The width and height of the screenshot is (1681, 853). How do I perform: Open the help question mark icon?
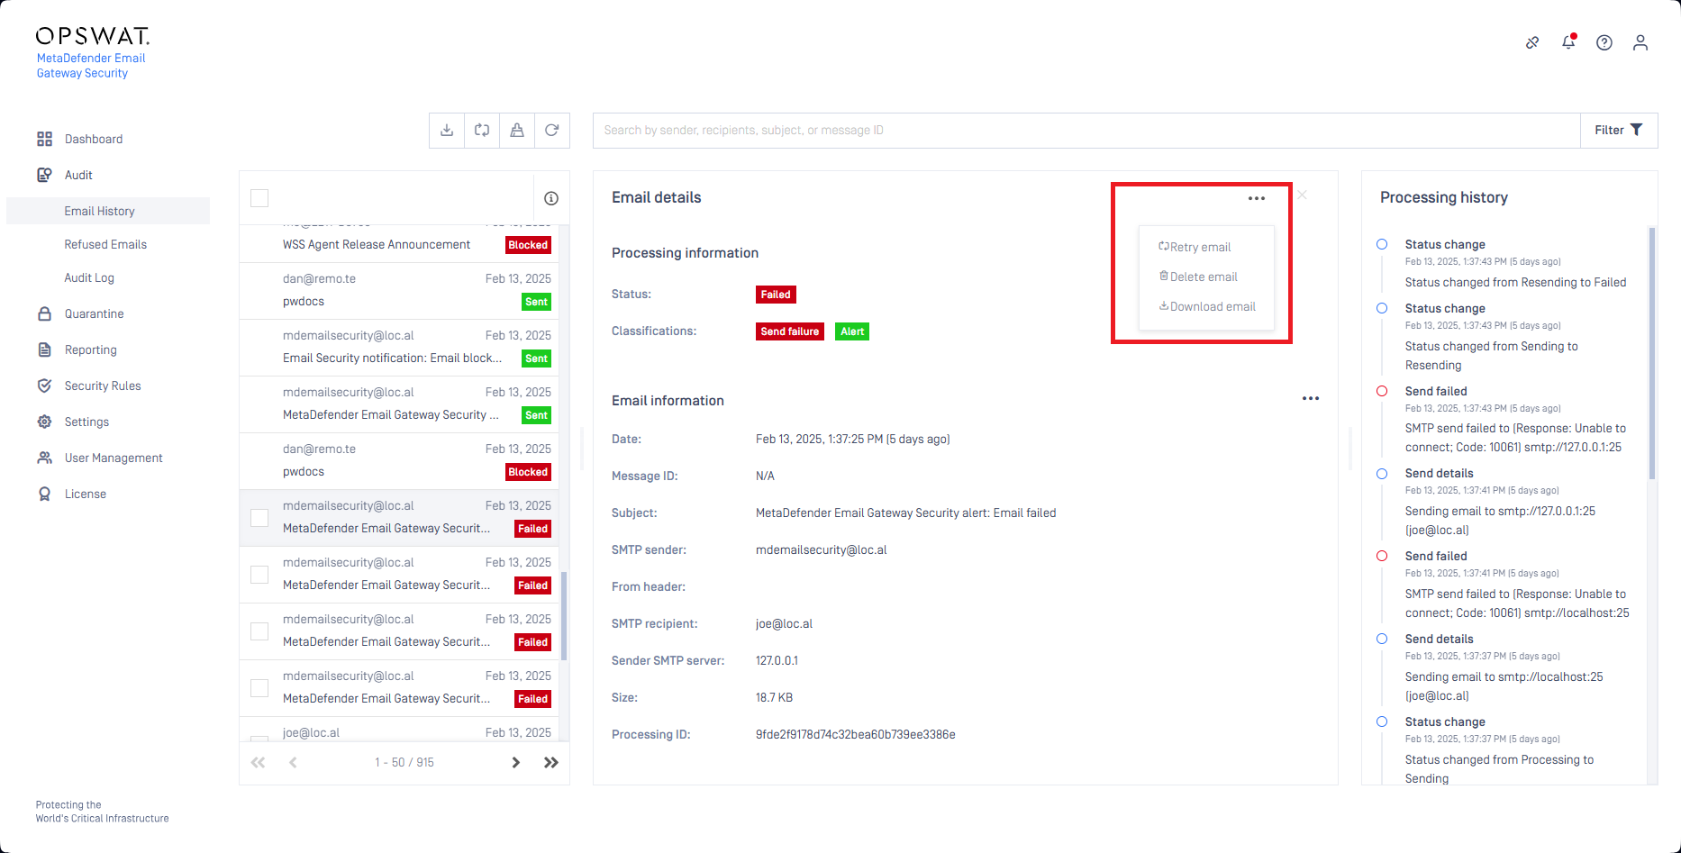pos(1604,42)
